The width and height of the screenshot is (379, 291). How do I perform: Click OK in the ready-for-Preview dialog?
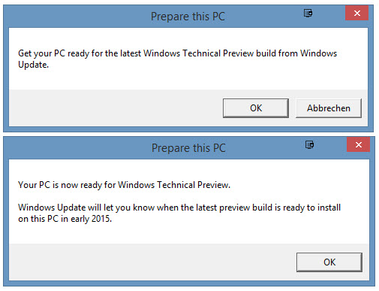[x=329, y=262]
